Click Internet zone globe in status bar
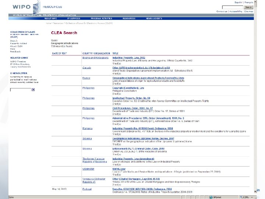Image resolution: width=265 pixels, height=199 pixels. [x=211, y=197]
